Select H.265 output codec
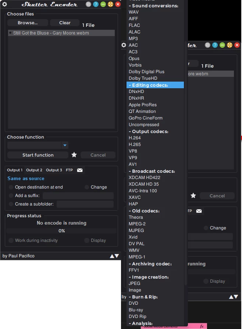 click(x=135, y=144)
